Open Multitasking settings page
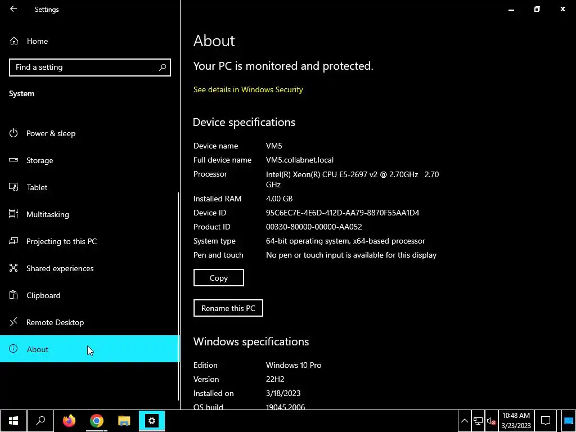The image size is (576, 432). (x=89, y=214)
